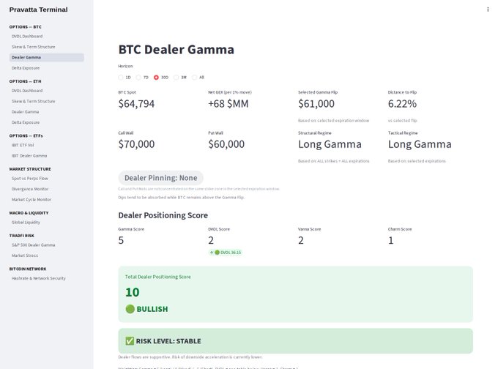Click the Dealer Pinning: None badge

(160, 178)
